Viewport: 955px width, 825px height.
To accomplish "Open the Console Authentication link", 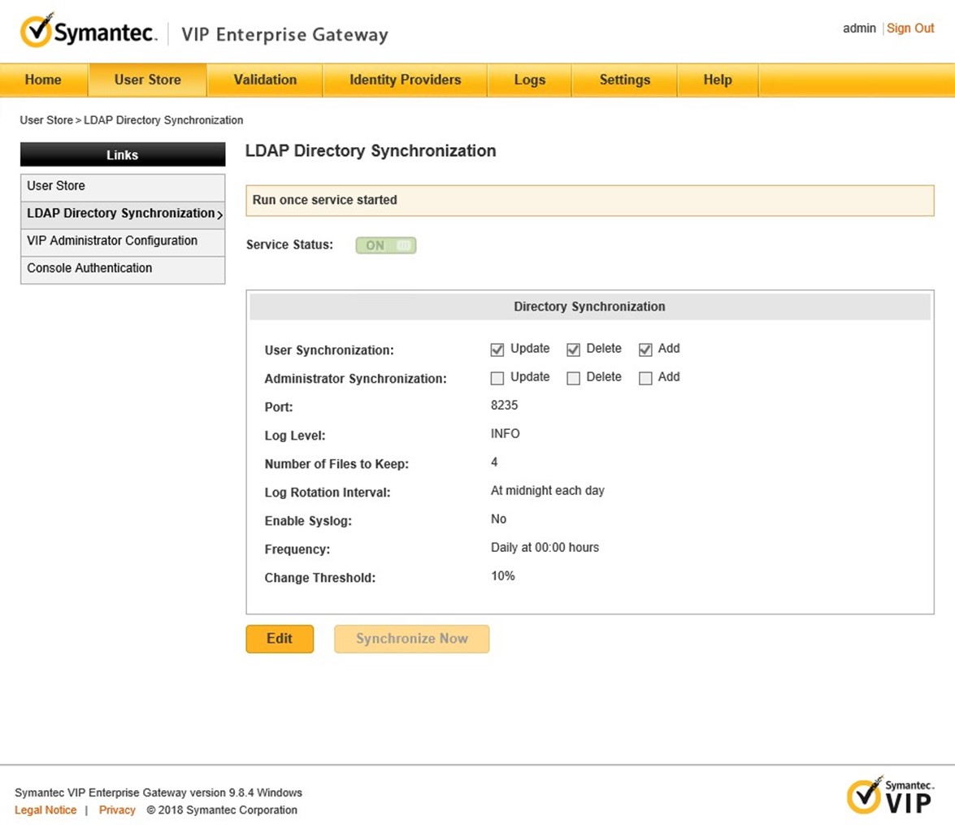I will 123,269.
